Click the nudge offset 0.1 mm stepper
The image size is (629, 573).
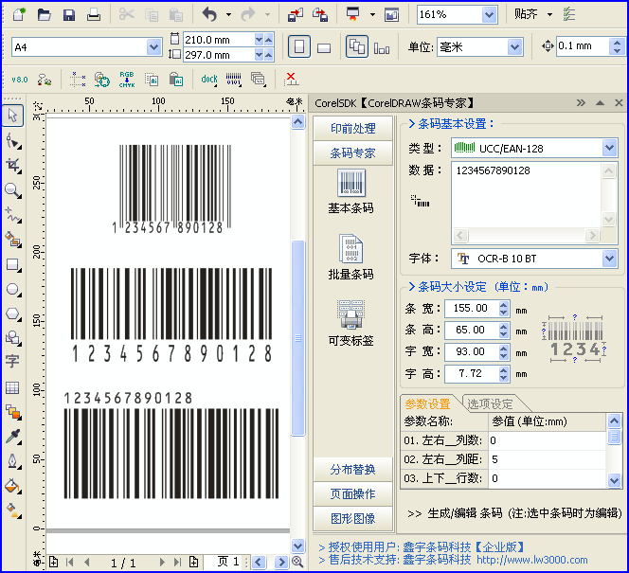tap(618, 46)
